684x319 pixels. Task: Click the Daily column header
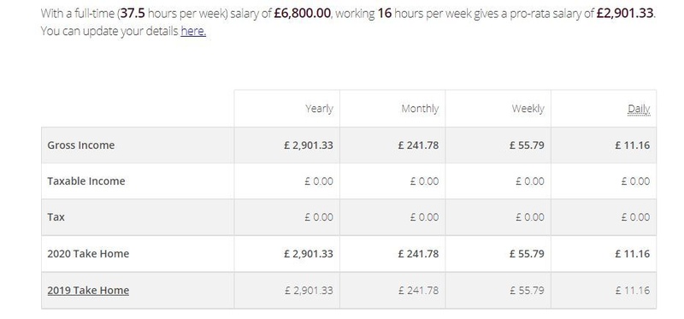pyautogui.click(x=639, y=109)
